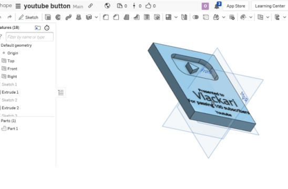Select the Fillet tool icon

tap(106, 17)
